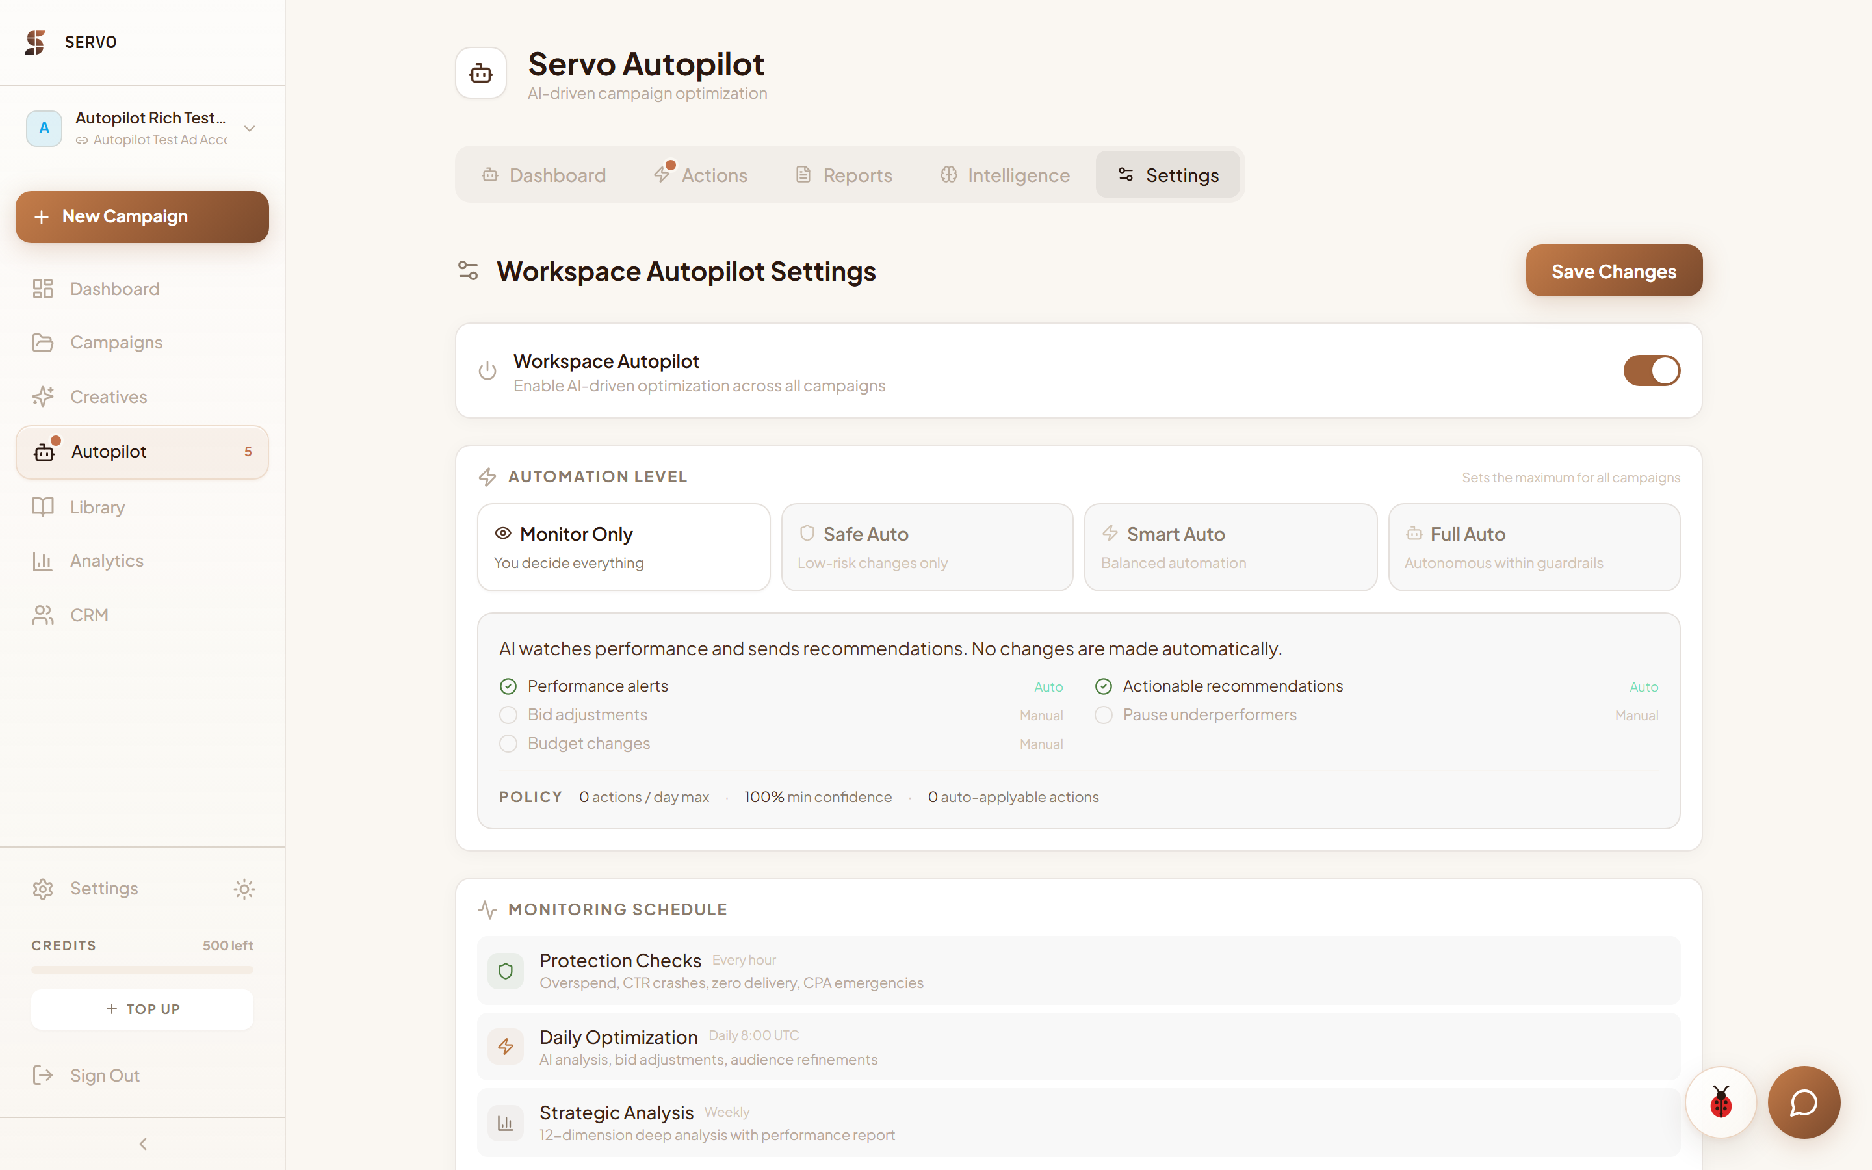Click the Performance alerts check circle
This screenshot has height=1170, width=1872.
click(x=508, y=686)
